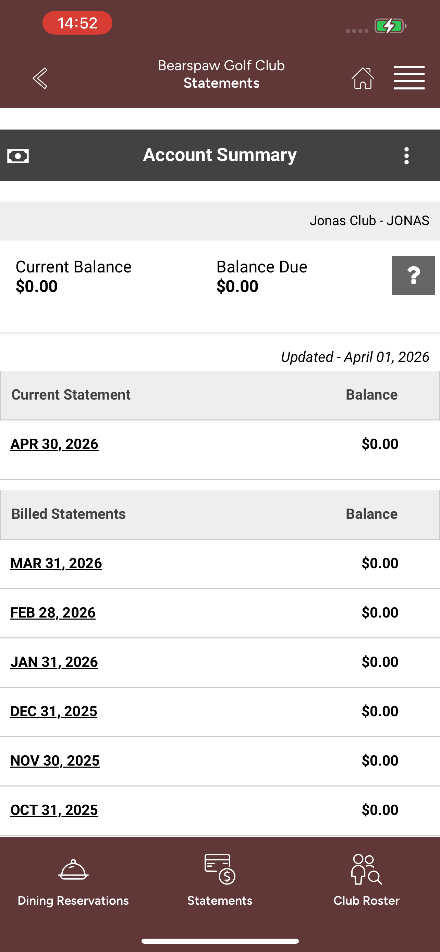The image size is (440, 952).
Task: View the APR 30, 2026 current statement
Action: tap(54, 444)
